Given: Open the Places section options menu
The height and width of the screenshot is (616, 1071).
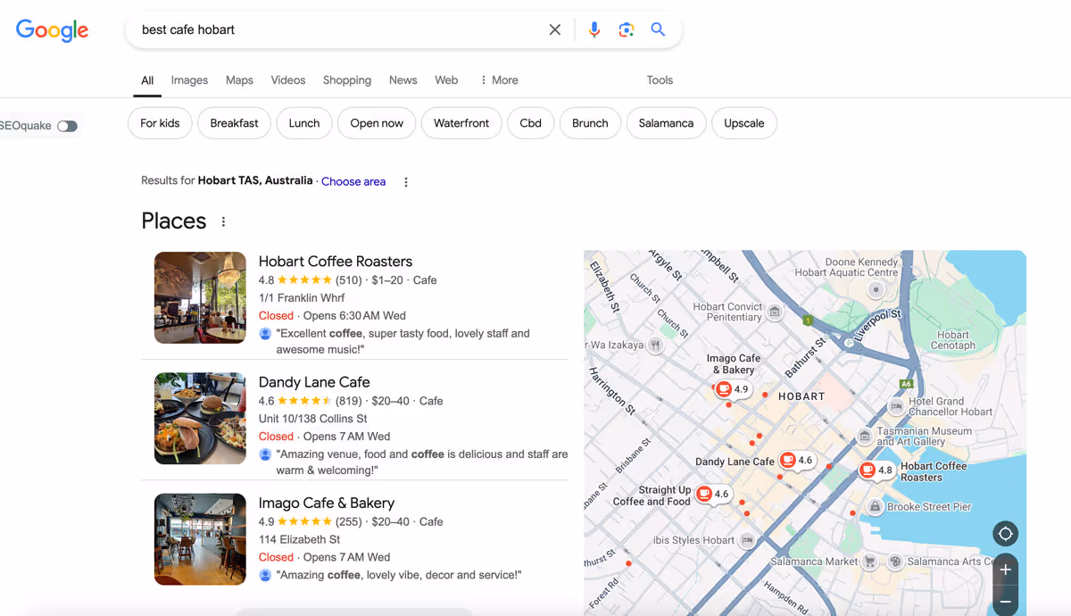Looking at the screenshot, I should (x=223, y=221).
